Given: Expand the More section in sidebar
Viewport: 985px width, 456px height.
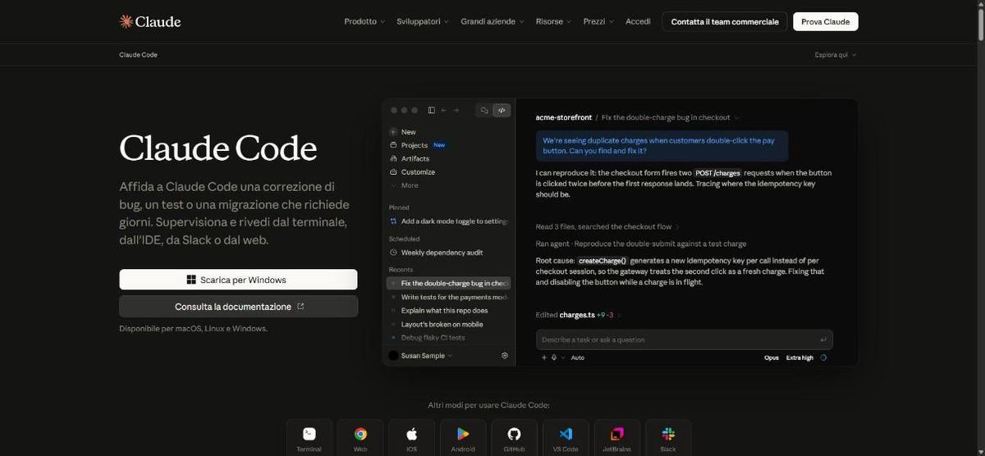Looking at the screenshot, I should (404, 185).
